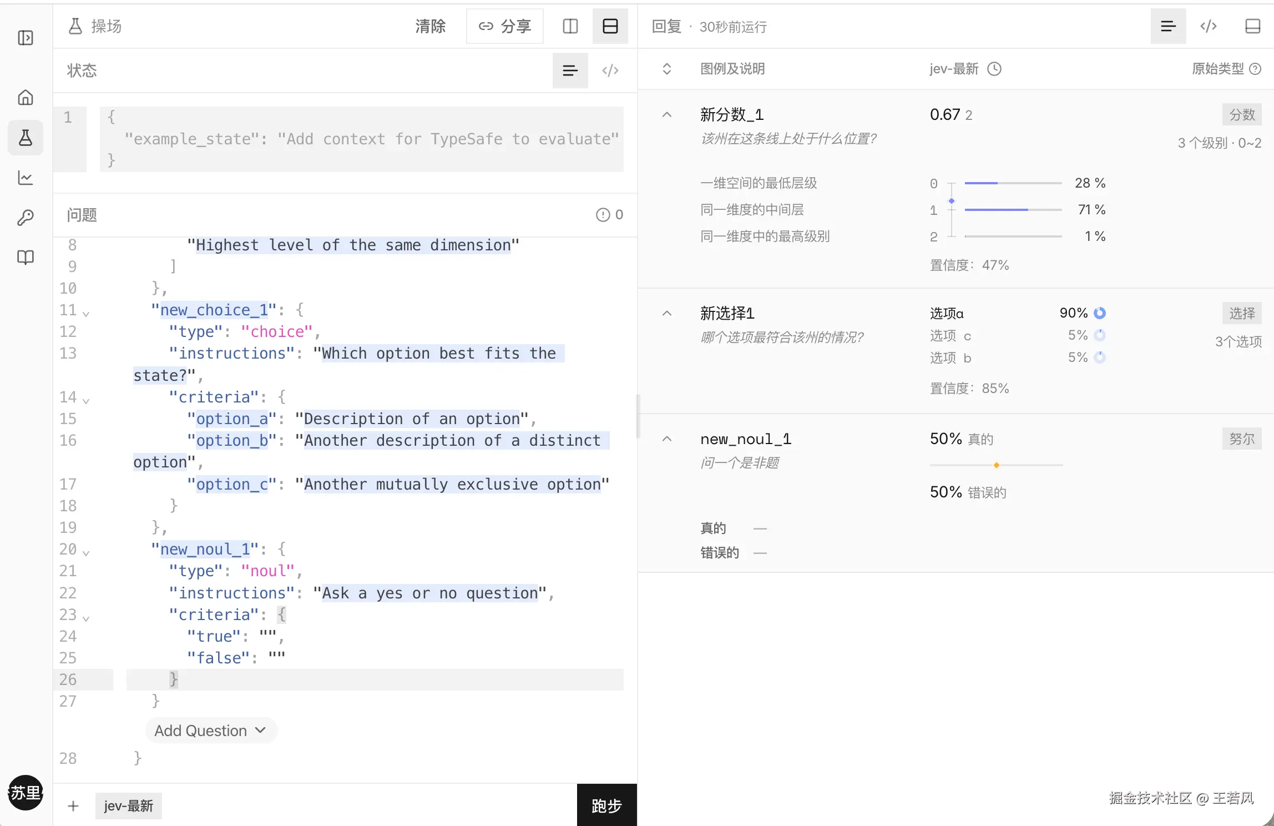1274x826 pixels.
Task: Click the 原始类型 column header
Action: (1218, 69)
